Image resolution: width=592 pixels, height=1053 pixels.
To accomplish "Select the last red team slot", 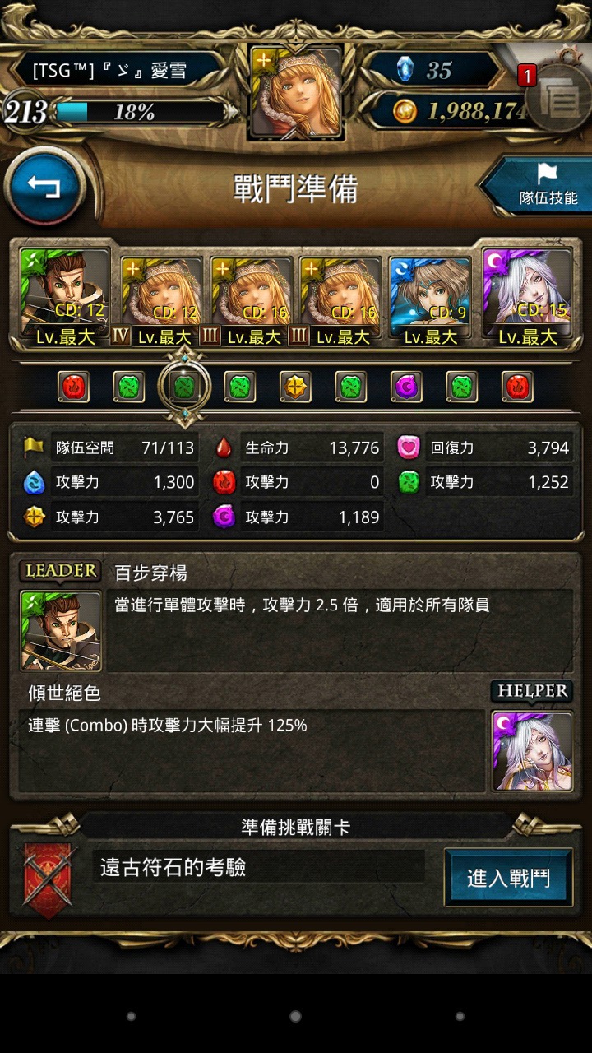I will pos(517,387).
